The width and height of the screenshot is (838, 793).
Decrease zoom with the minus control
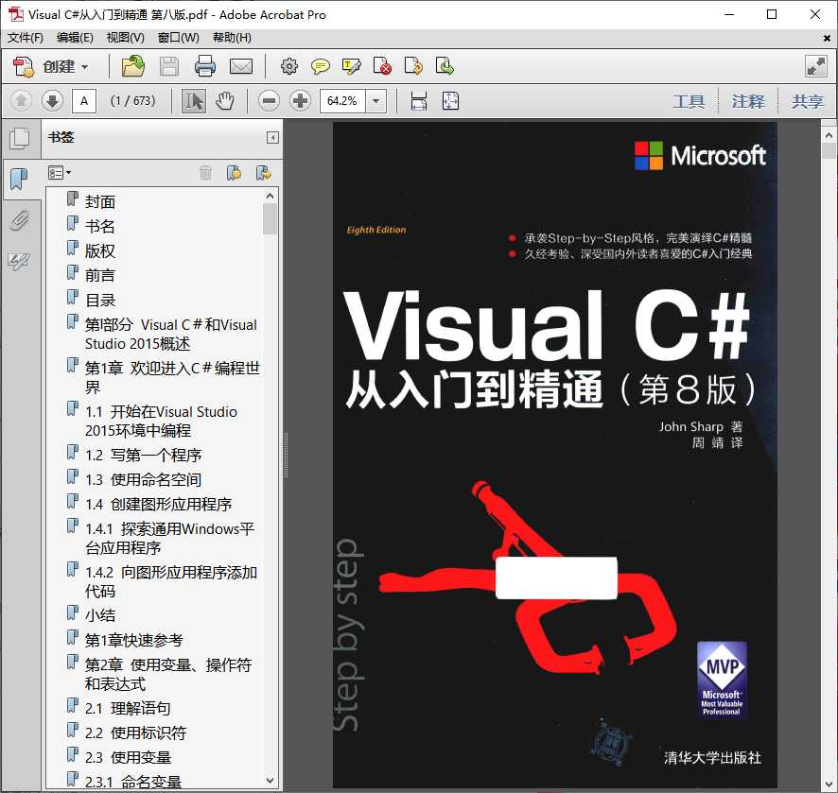point(270,101)
